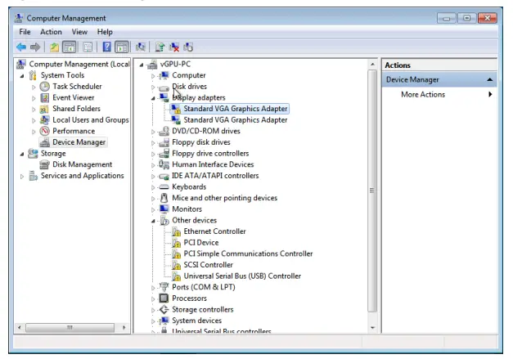Open the File menu

[x=25, y=32]
